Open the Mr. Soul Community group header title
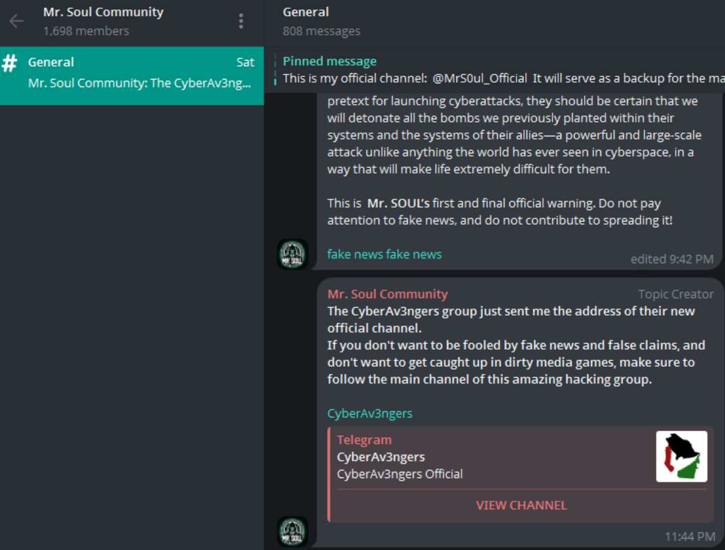Screen dimensions: 725x550 pyautogui.click(x=103, y=12)
